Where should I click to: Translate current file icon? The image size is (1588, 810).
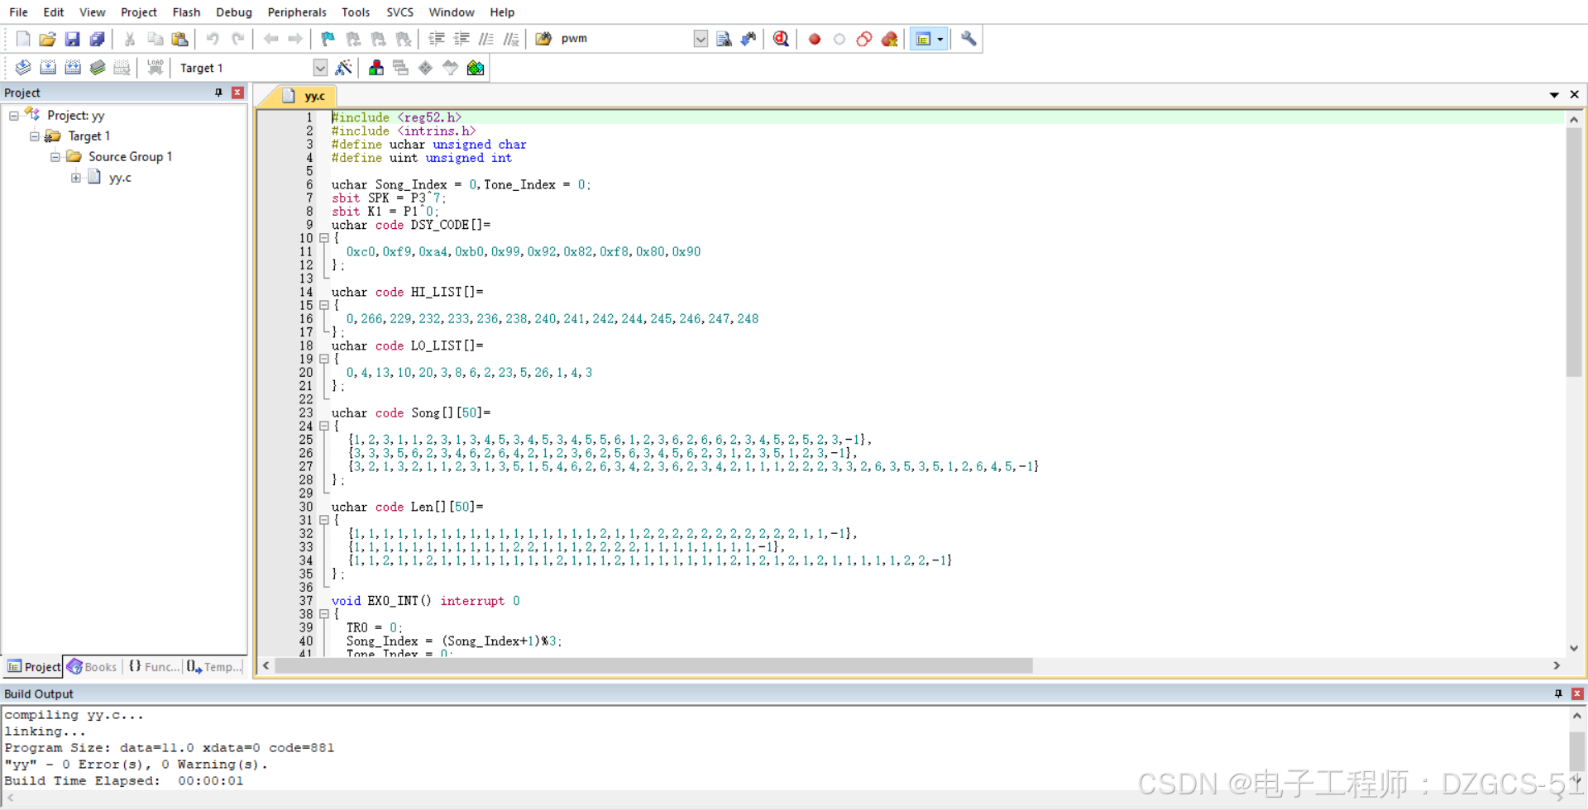point(23,68)
